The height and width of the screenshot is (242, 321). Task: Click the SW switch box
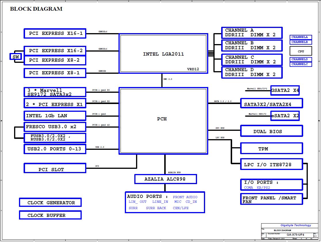coord(16,57)
